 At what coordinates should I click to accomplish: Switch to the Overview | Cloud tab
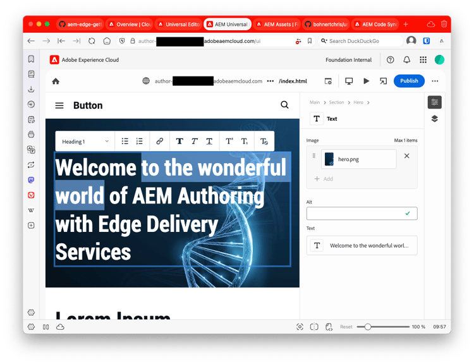tap(130, 24)
